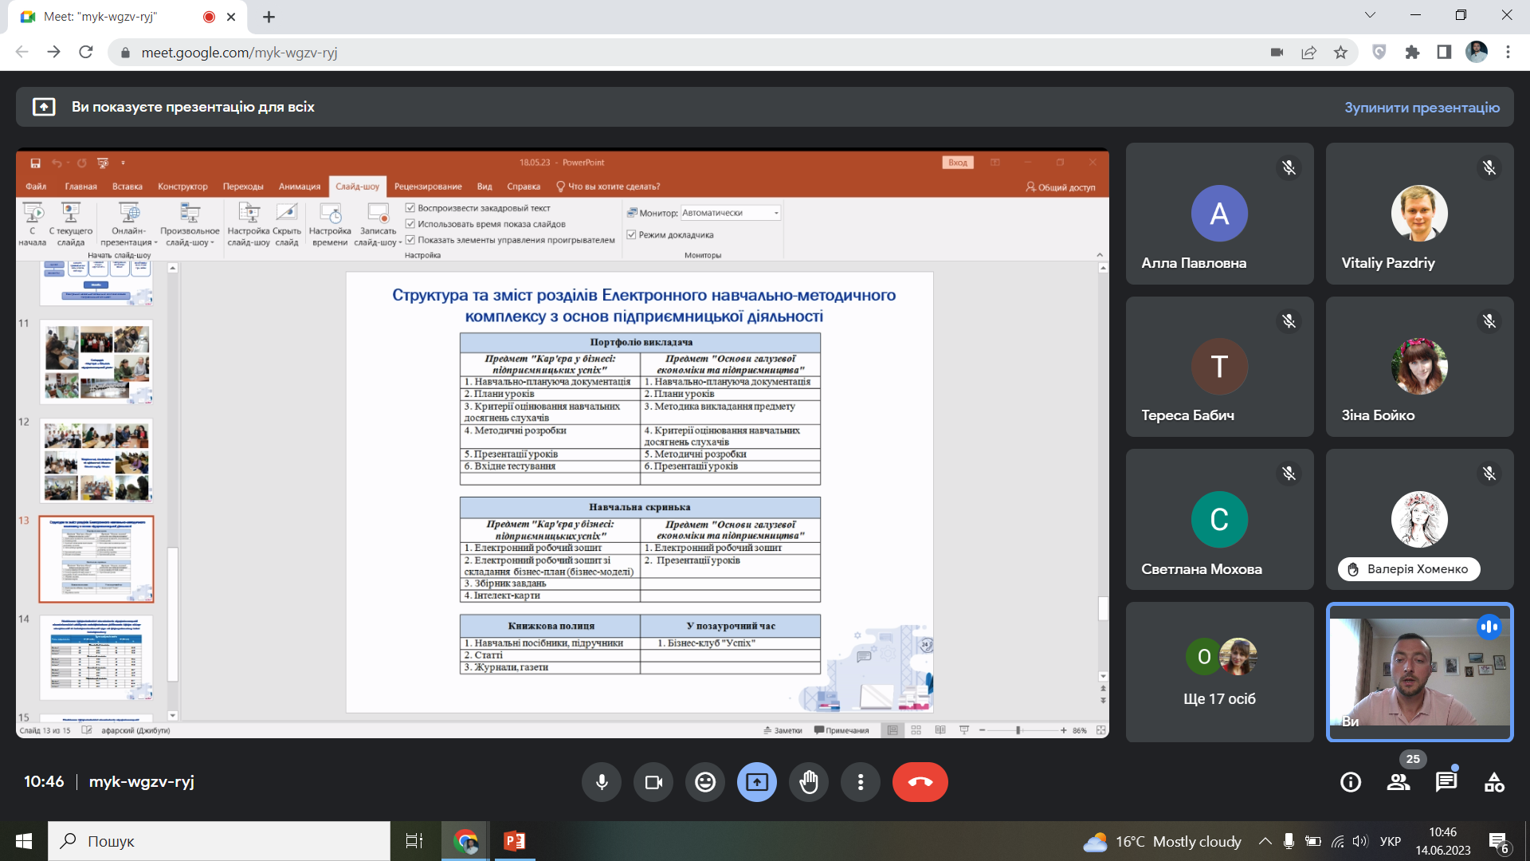Open 'Примечания' comments in status bar
Image resolution: width=1530 pixels, height=861 pixels.
[x=841, y=730]
